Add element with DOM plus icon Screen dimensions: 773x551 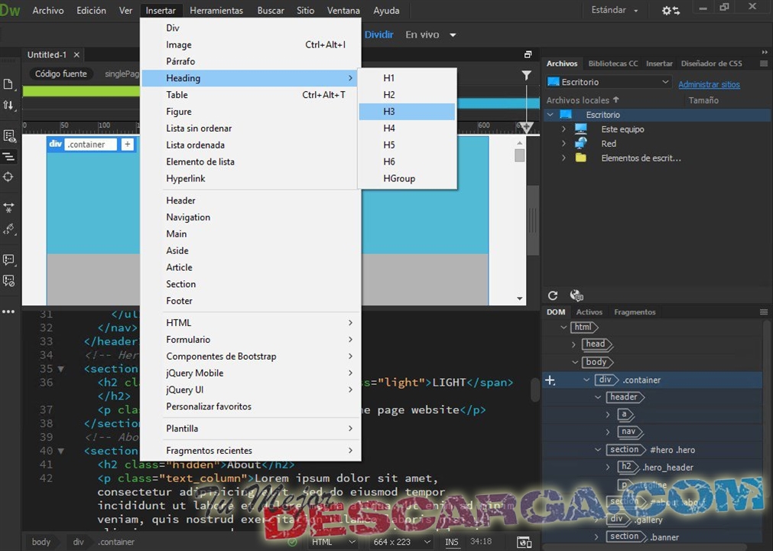pos(551,380)
